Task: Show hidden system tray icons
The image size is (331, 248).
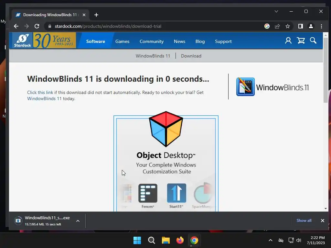Action: pyautogui.click(x=271, y=240)
